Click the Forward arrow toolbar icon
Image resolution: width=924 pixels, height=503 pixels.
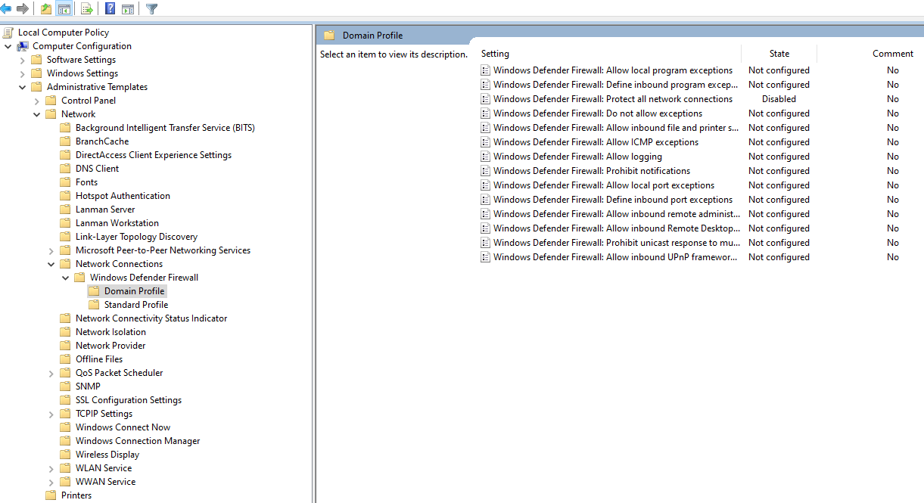click(23, 9)
